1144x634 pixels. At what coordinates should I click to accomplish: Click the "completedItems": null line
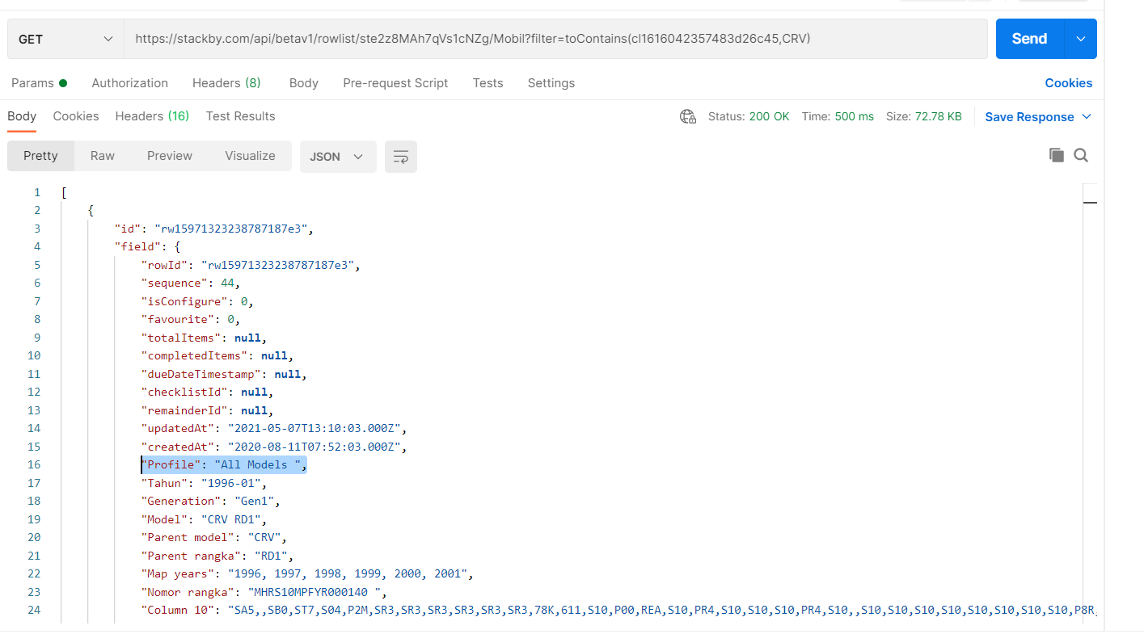(217, 356)
